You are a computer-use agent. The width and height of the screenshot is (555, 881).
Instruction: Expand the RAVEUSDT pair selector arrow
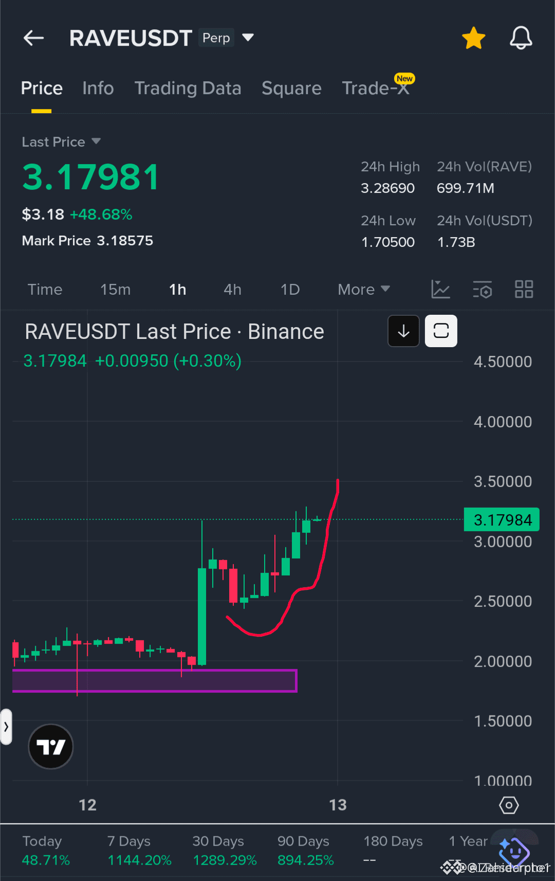[248, 38]
